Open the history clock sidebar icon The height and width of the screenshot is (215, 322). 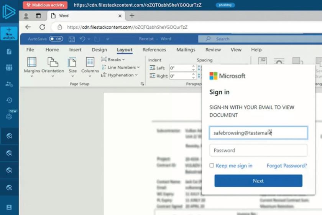click(9, 100)
